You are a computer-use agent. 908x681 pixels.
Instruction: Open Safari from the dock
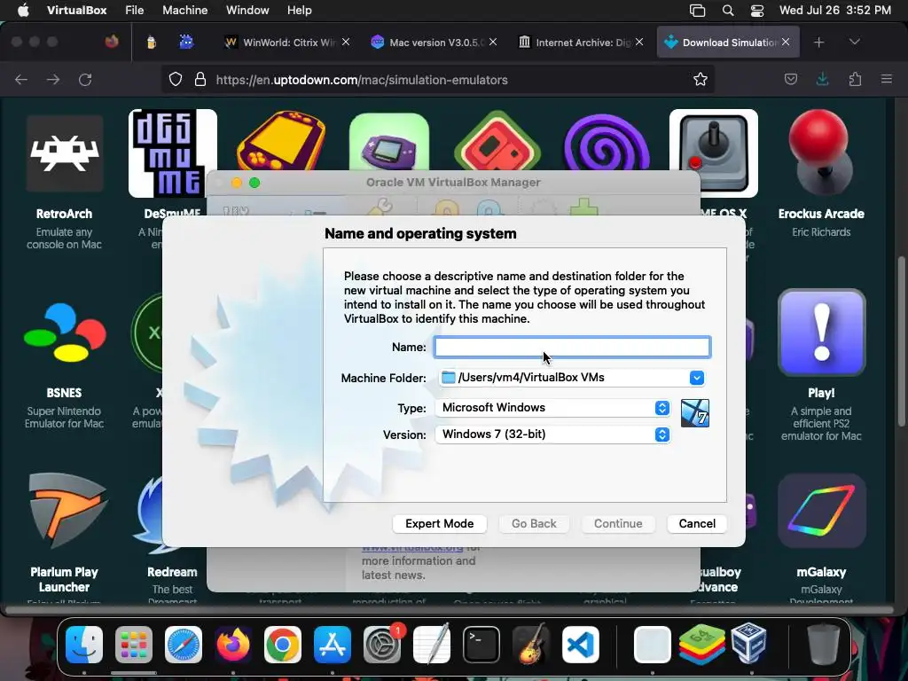tap(184, 645)
